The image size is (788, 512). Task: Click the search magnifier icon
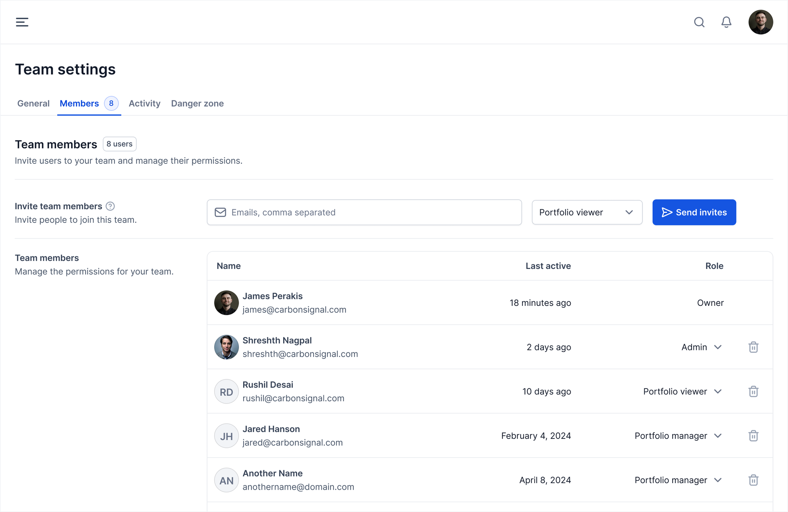699,22
